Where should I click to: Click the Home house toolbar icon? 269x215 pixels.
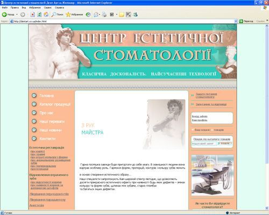46,15
